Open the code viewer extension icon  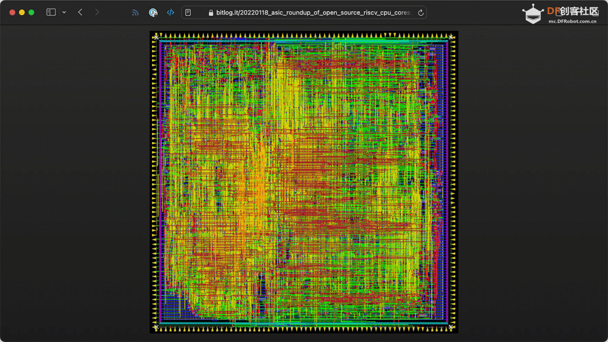click(171, 12)
